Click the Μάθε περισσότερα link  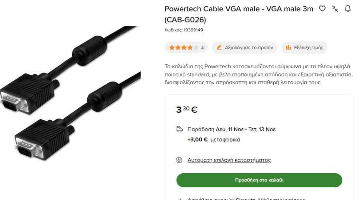coord(282,199)
